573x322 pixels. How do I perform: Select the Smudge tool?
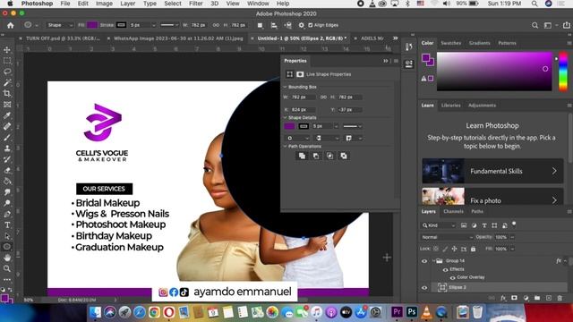pyautogui.click(x=7, y=192)
